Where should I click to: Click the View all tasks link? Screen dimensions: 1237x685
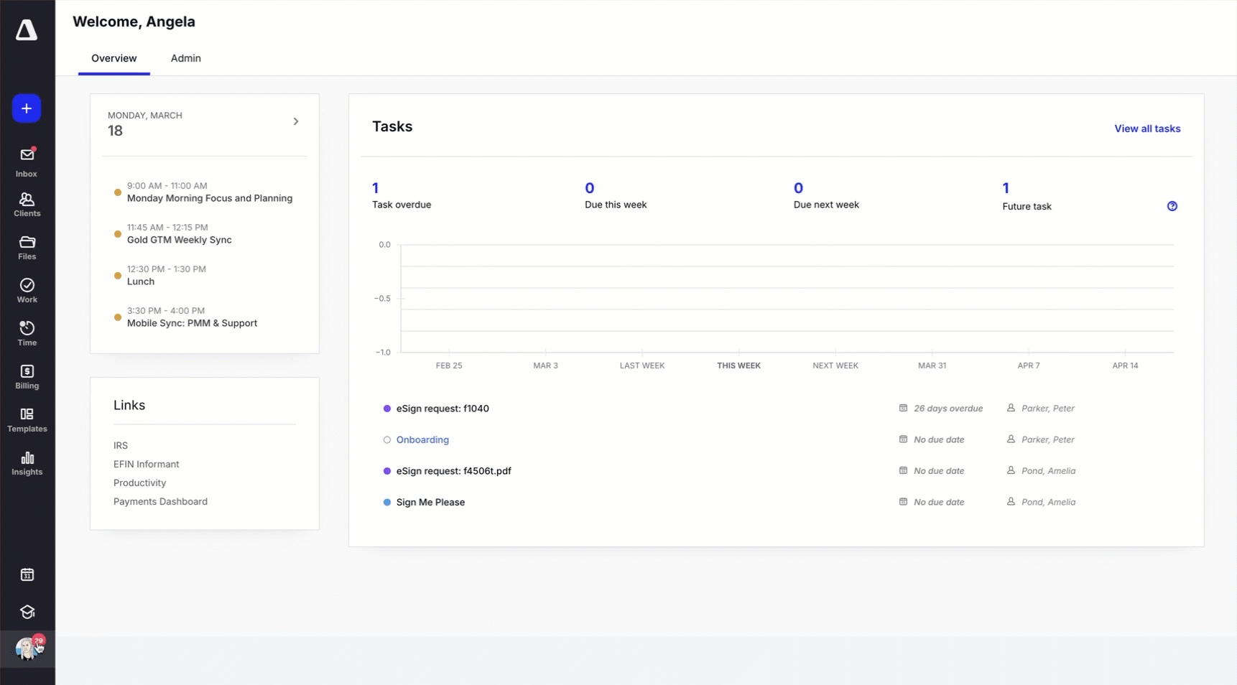point(1146,129)
